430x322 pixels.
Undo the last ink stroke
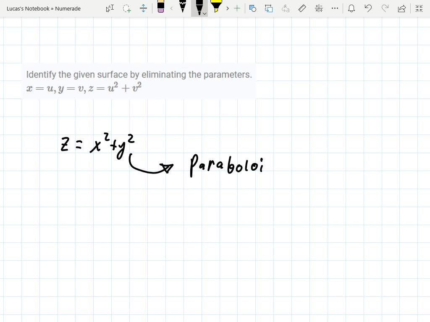368,8
